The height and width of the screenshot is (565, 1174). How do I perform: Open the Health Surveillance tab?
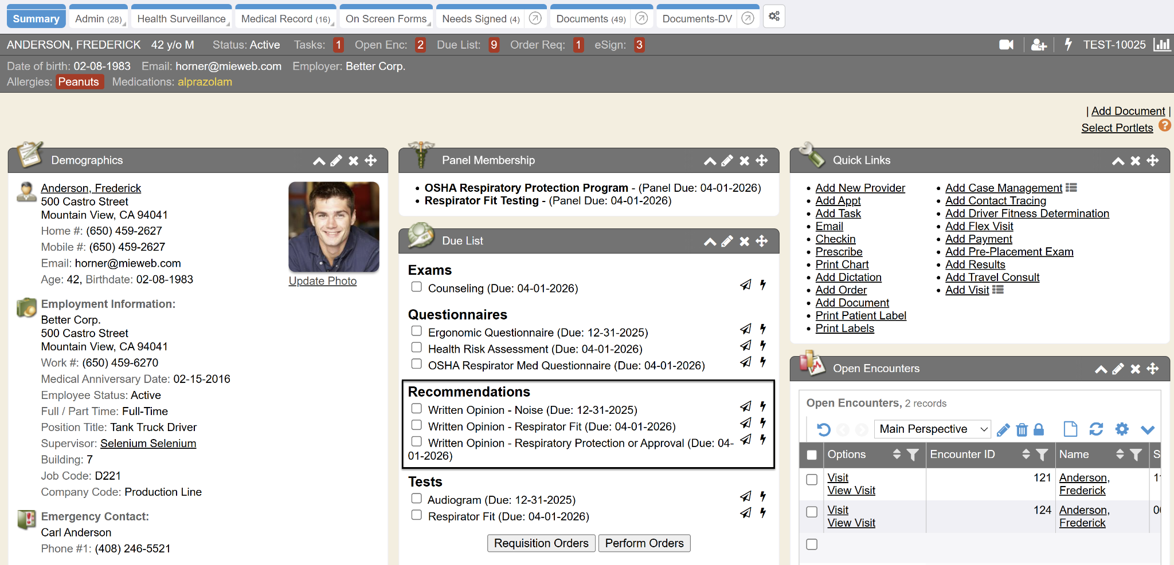click(x=181, y=19)
